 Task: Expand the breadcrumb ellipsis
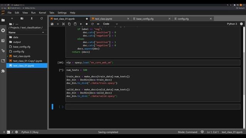click(x=17, y=24)
